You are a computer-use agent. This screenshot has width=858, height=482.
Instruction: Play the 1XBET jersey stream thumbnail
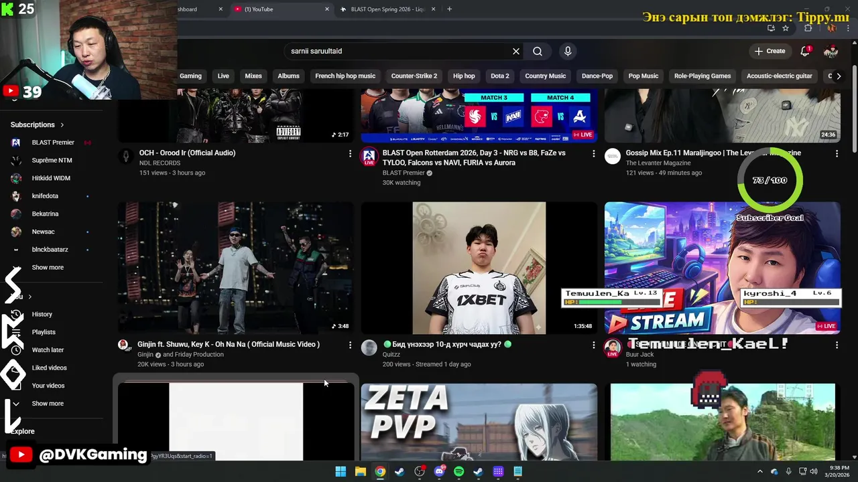pyautogui.click(x=479, y=268)
